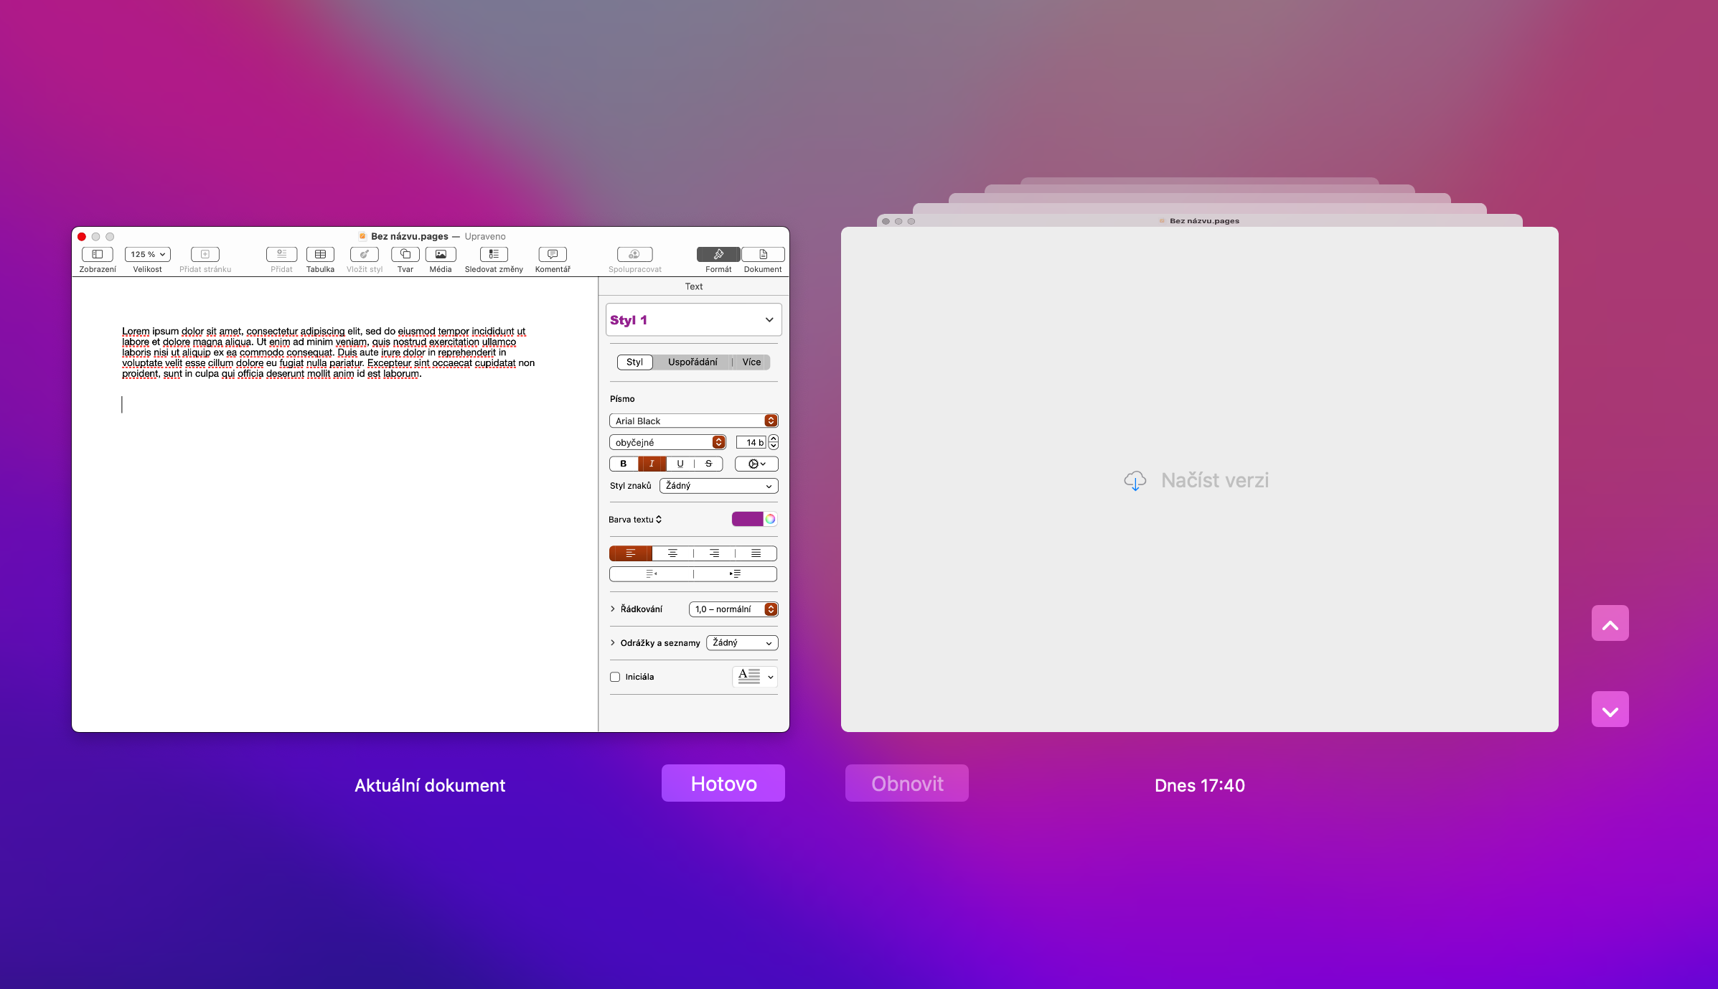Screen dimensions: 1718x989
Task: Click the Zobrazení view icon
Action: coord(98,254)
